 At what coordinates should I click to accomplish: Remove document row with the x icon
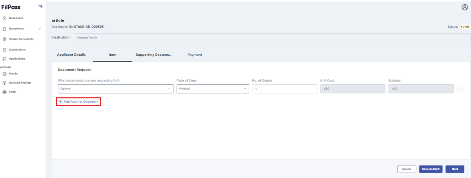click(x=460, y=89)
